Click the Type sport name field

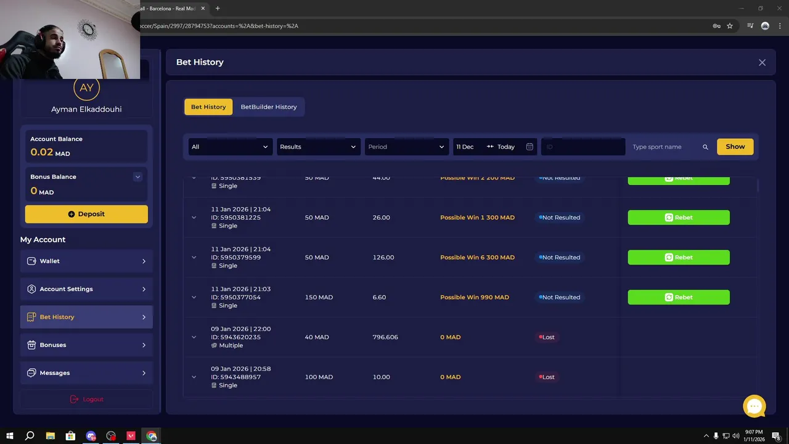[x=664, y=147]
